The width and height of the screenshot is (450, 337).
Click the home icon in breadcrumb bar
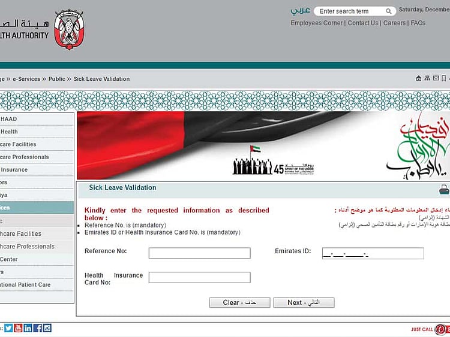[419, 78]
